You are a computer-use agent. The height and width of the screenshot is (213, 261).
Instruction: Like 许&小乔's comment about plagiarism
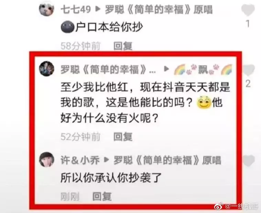pos(249,161)
